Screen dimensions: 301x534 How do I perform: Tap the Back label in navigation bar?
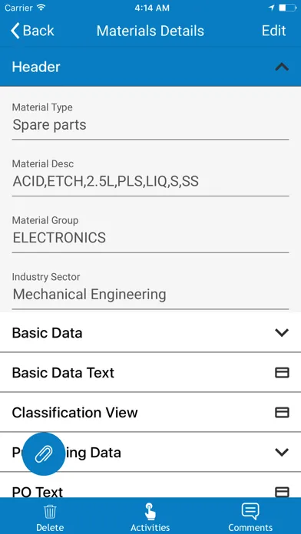38,31
